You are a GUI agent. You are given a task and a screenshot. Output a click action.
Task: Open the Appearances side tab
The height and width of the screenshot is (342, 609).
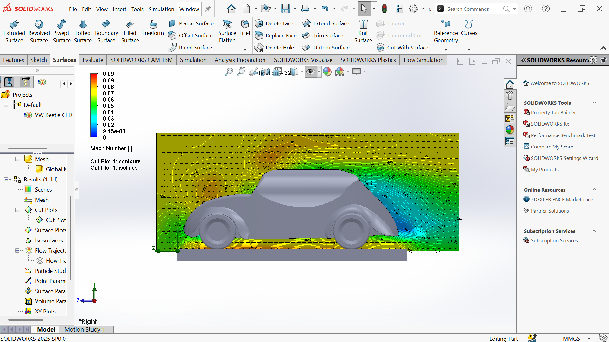coord(510,130)
